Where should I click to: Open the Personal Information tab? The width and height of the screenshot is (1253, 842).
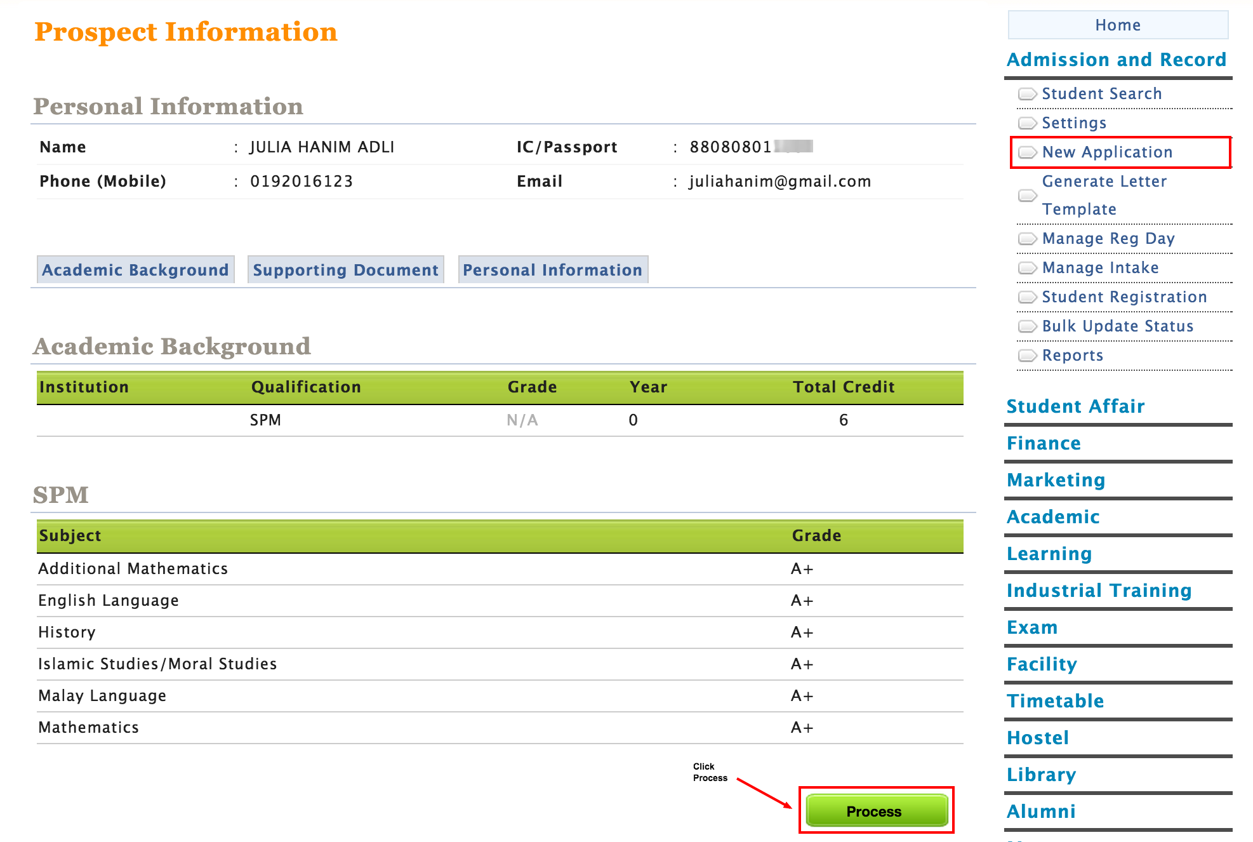[x=552, y=270]
